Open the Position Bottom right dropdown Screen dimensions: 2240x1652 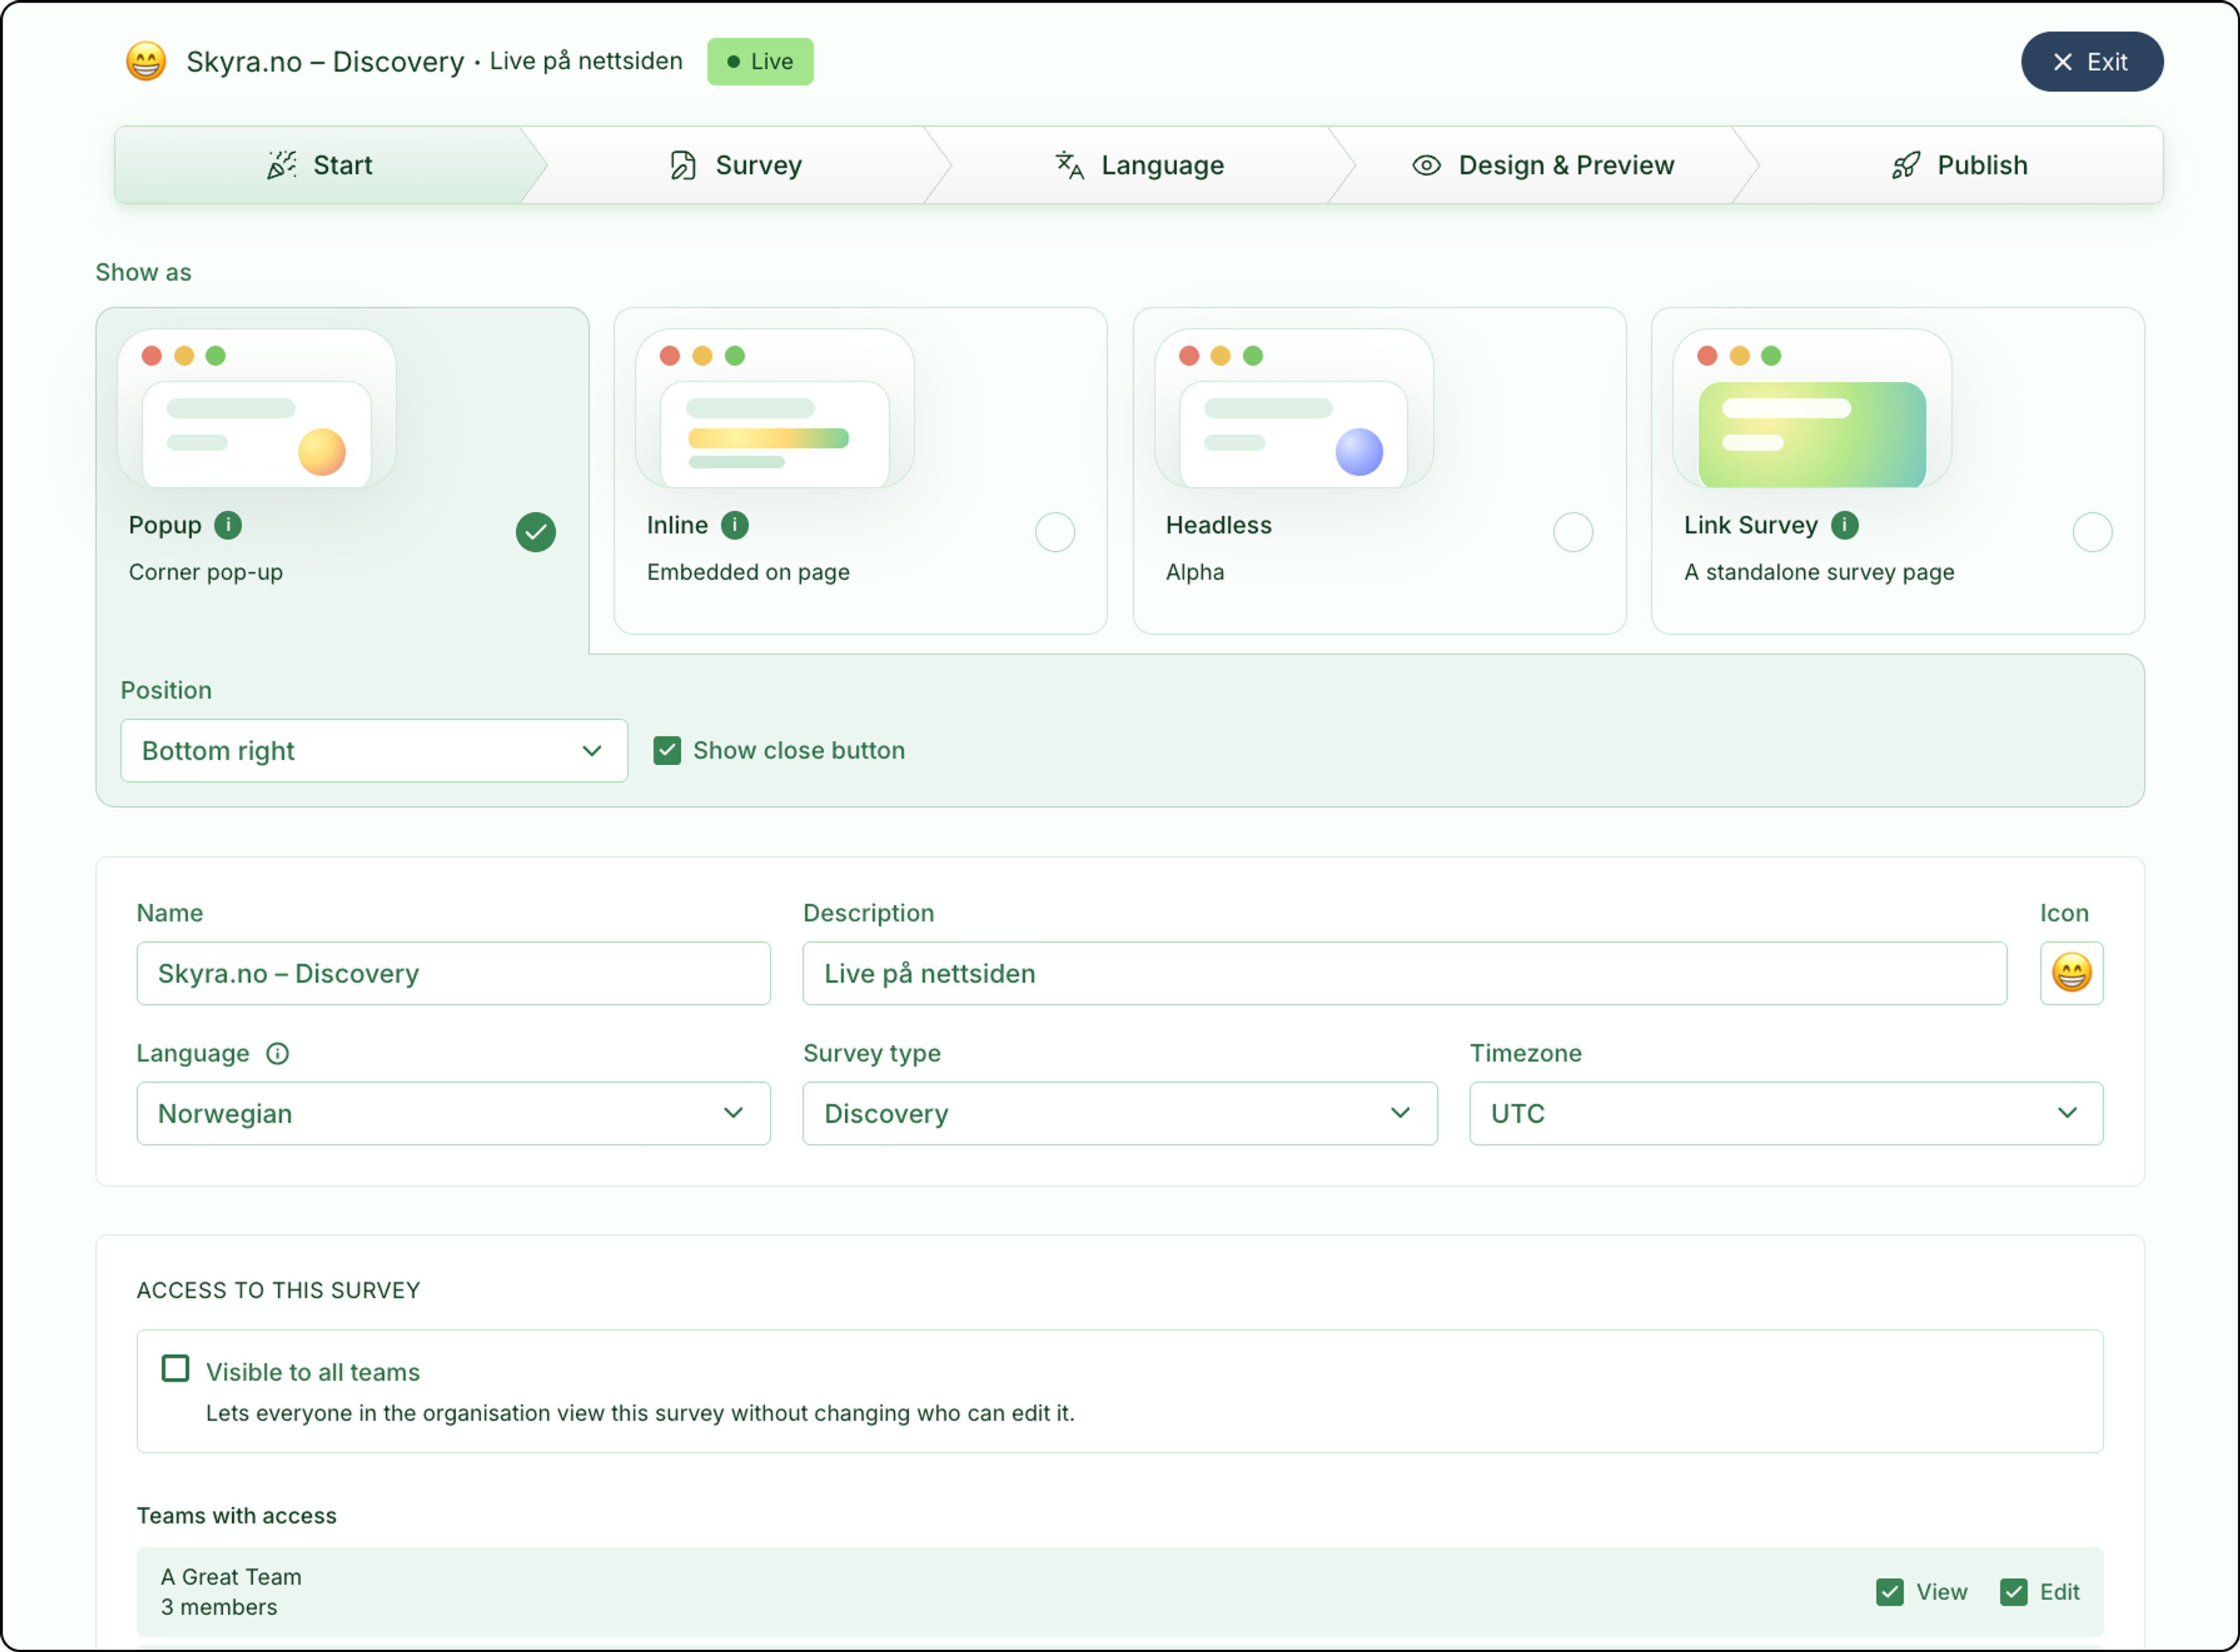point(374,751)
